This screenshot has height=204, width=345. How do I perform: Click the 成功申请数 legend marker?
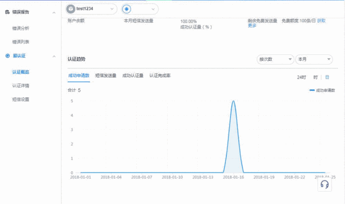point(312,90)
